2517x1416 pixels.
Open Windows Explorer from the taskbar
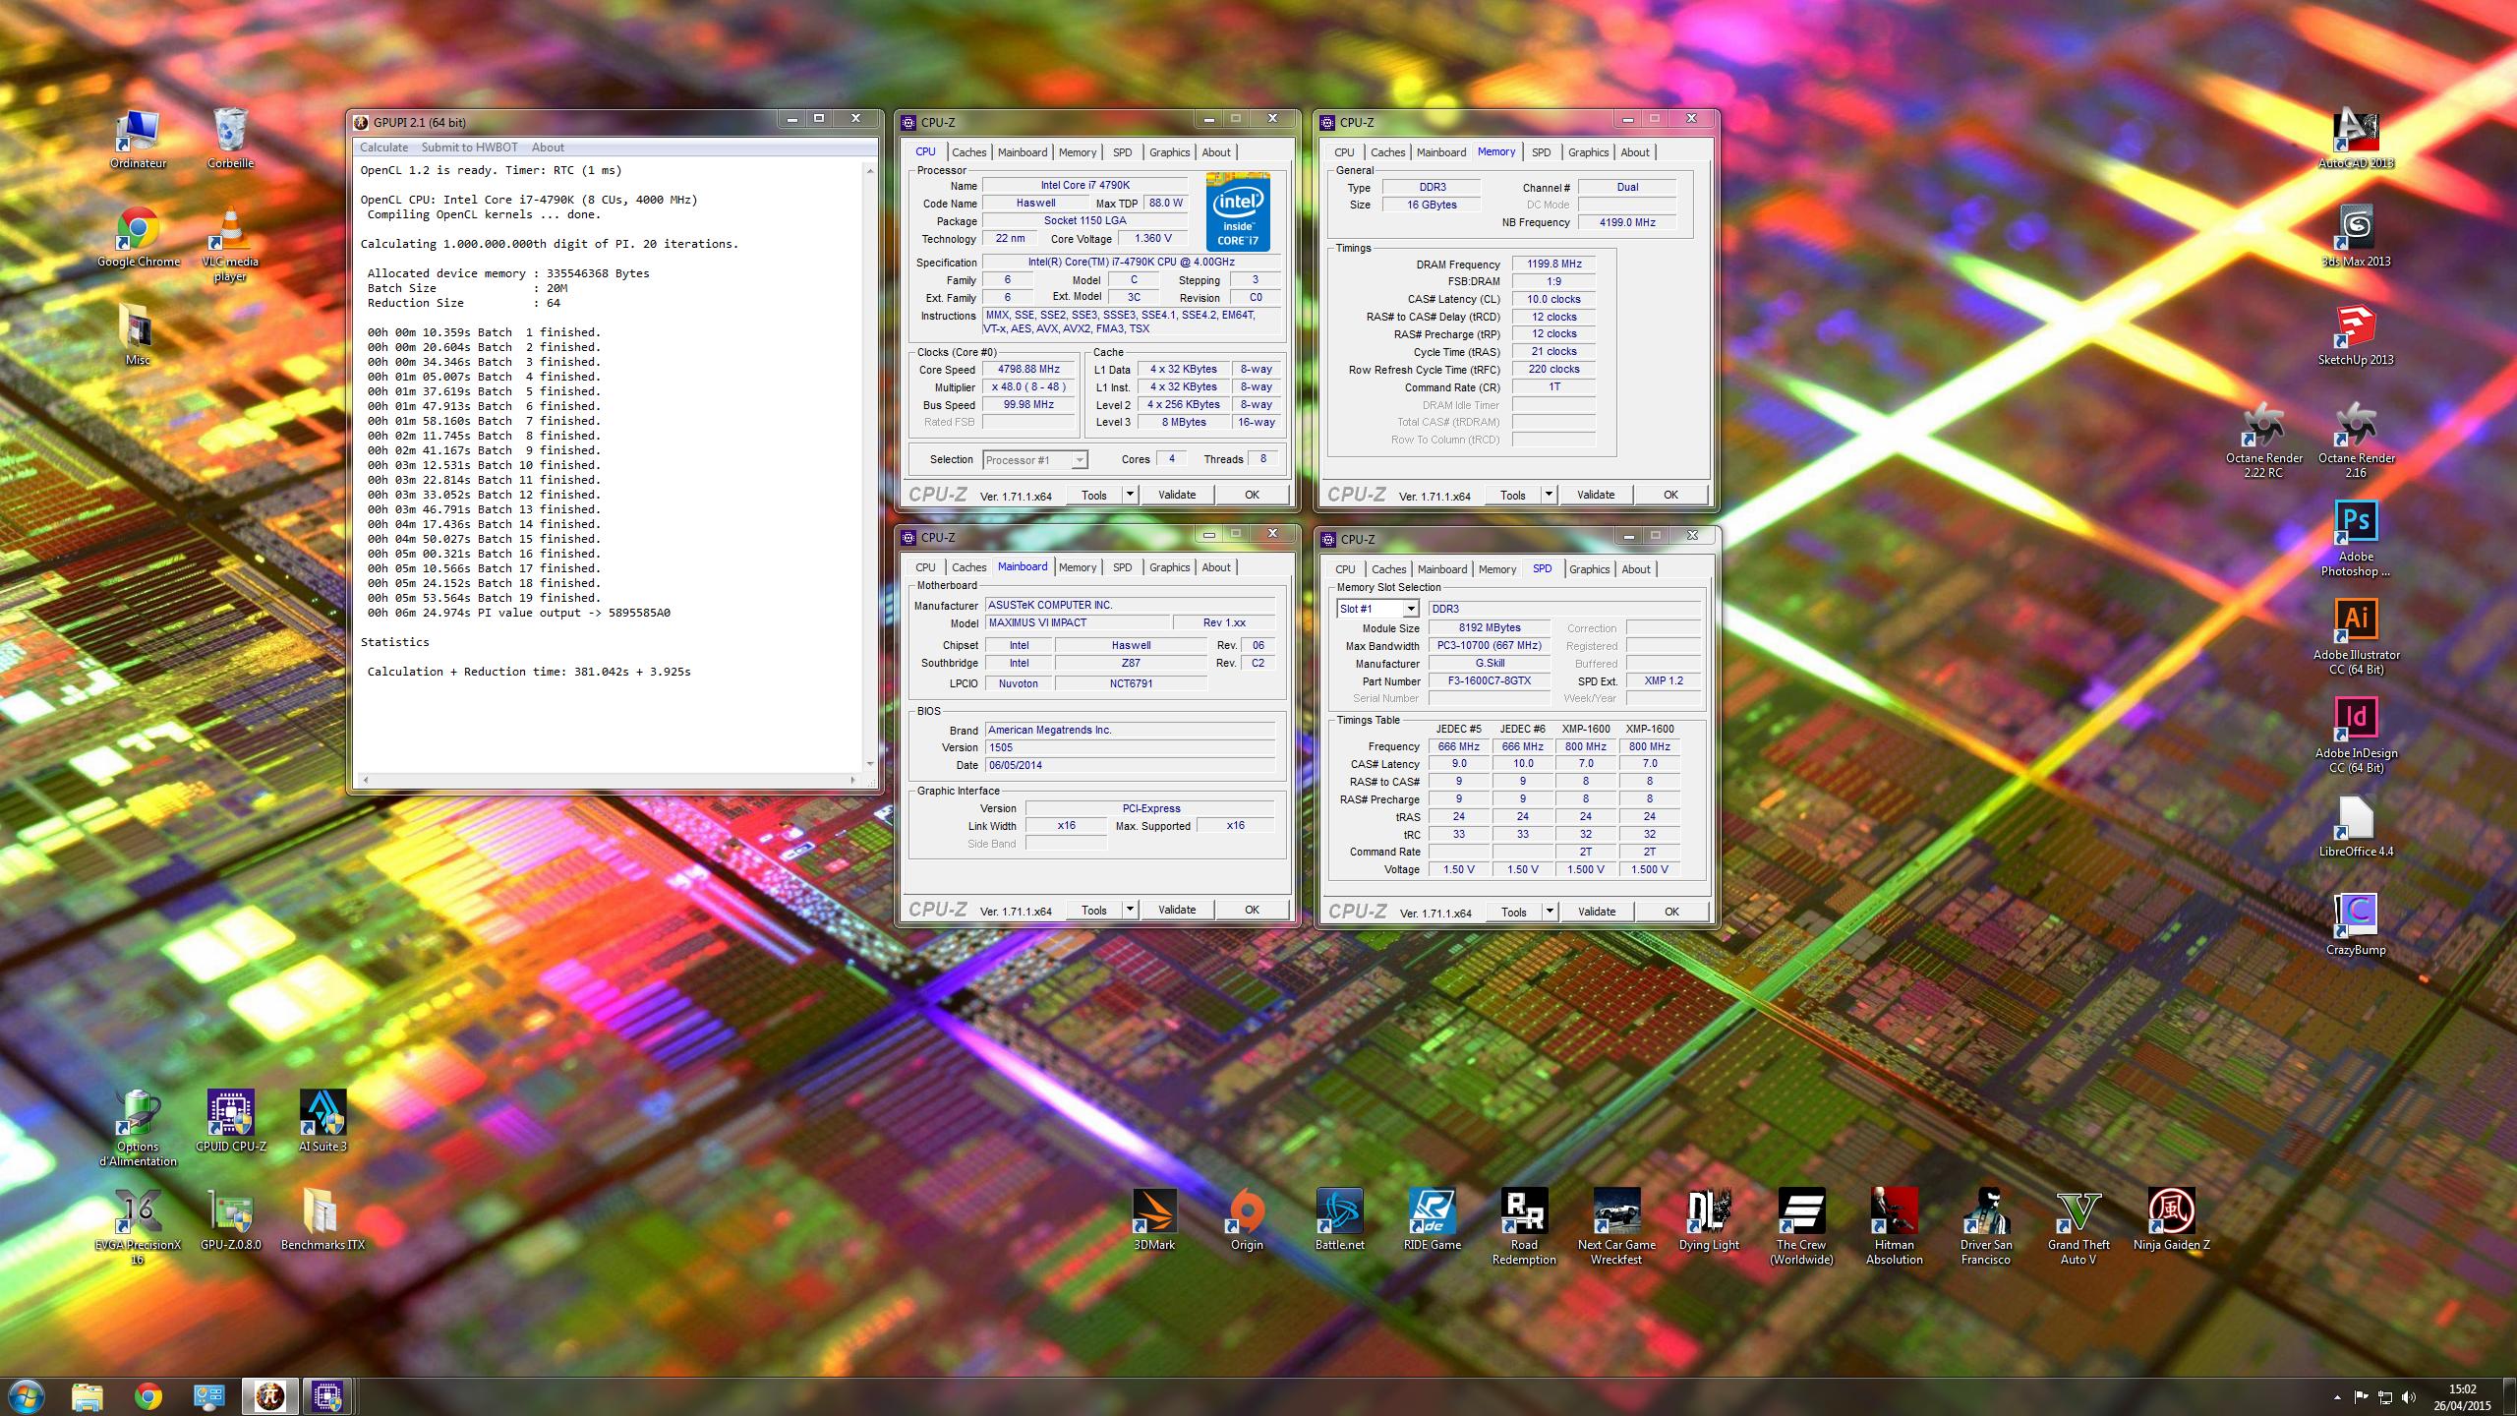pyautogui.click(x=88, y=1395)
